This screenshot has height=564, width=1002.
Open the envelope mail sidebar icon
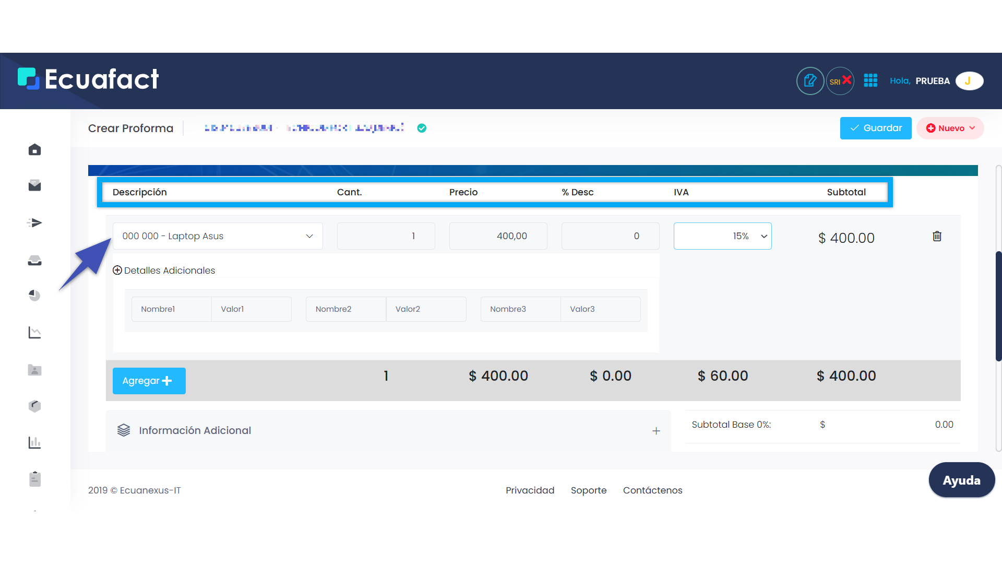[34, 185]
